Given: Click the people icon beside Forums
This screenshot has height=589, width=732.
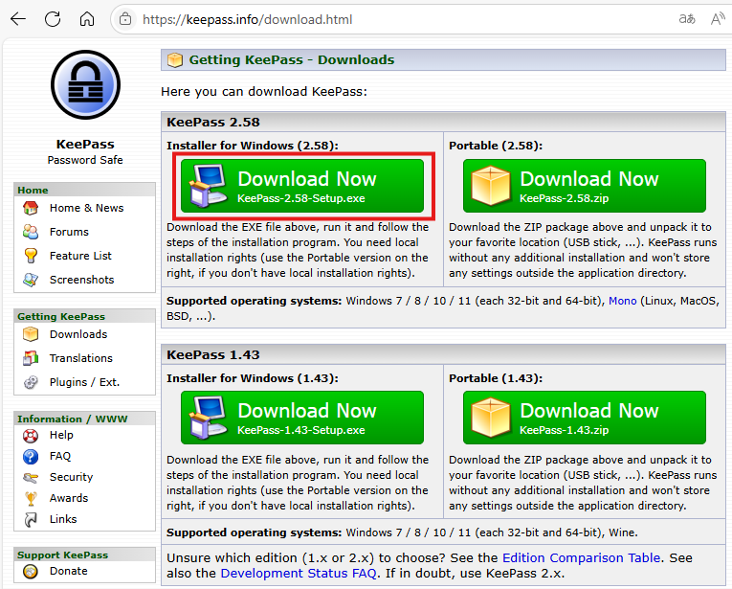Looking at the screenshot, I should coord(31,232).
